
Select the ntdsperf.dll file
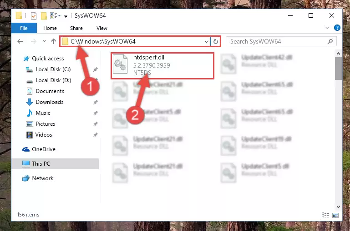162,66
